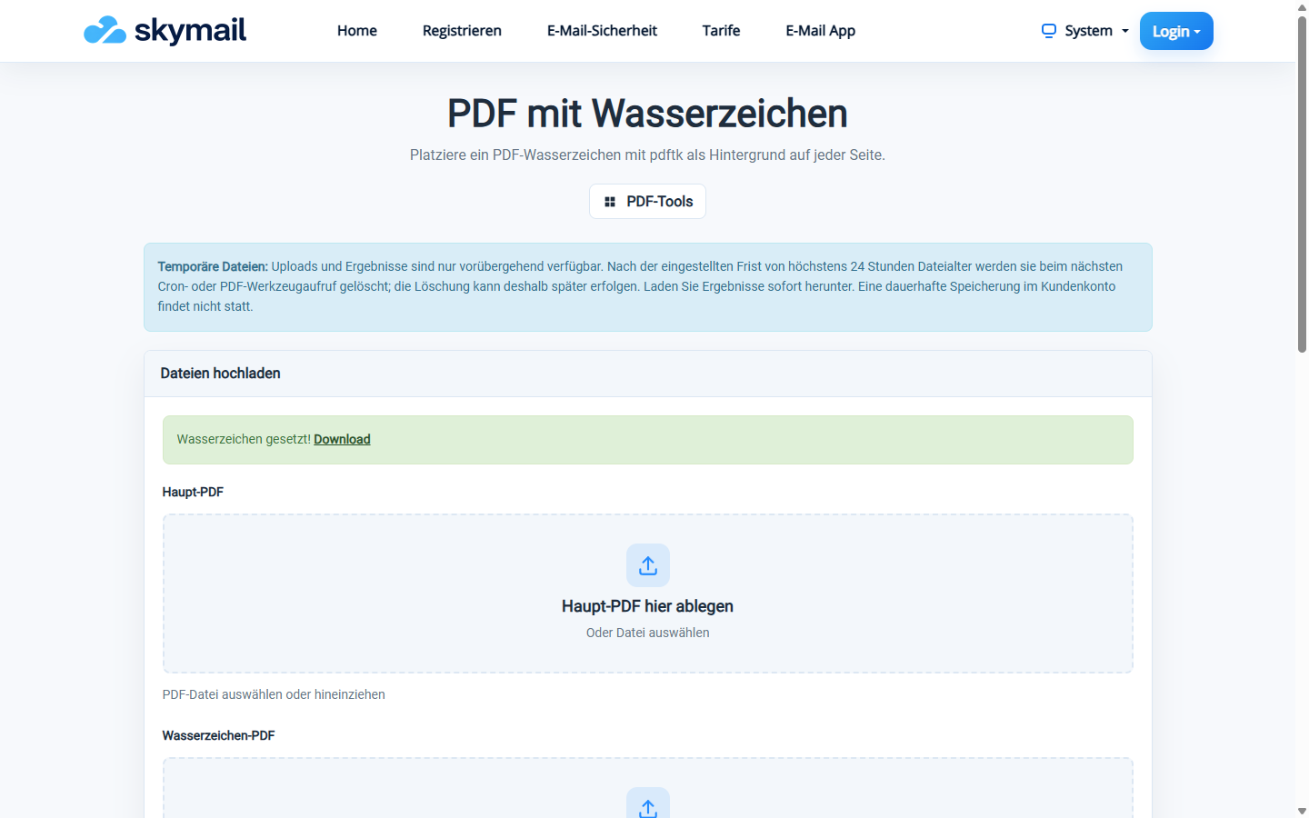This screenshot has width=1309, height=818.
Task: Click the 'Dateien hochladen' card header
Action: pyautogui.click(x=647, y=374)
